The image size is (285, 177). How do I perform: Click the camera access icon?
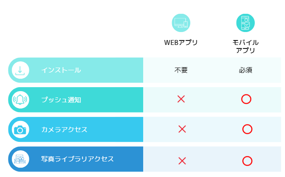tap(20, 129)
